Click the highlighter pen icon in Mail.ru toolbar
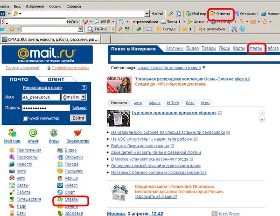280x216 pixels. tap(171, 14)
